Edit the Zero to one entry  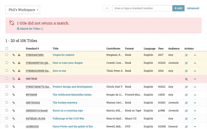click(x=186, y=71)
